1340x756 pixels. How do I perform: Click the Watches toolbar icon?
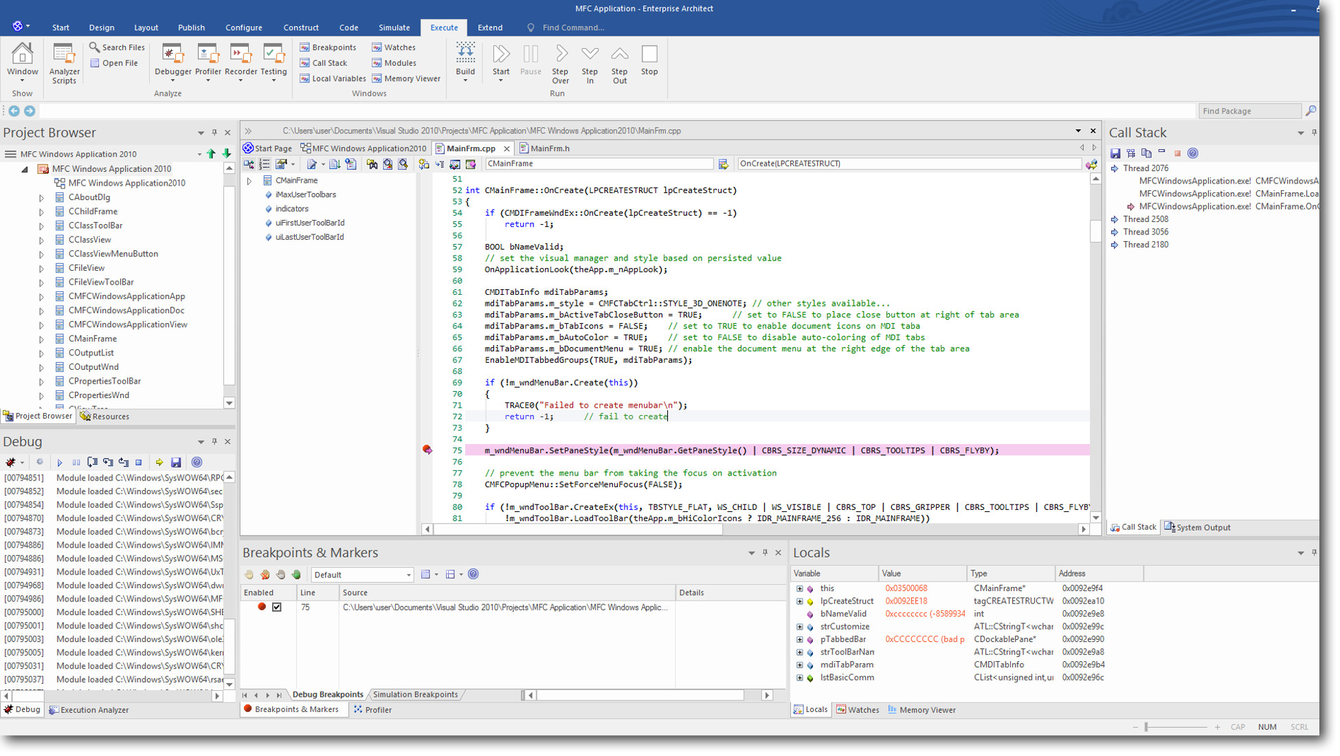pos(375,48)
